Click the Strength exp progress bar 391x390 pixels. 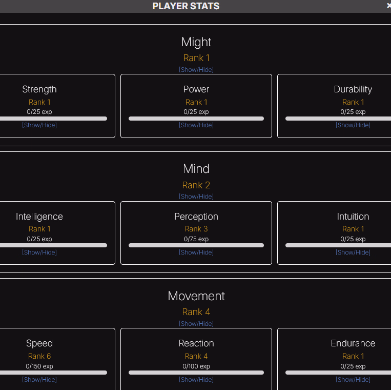pos(53,119)
